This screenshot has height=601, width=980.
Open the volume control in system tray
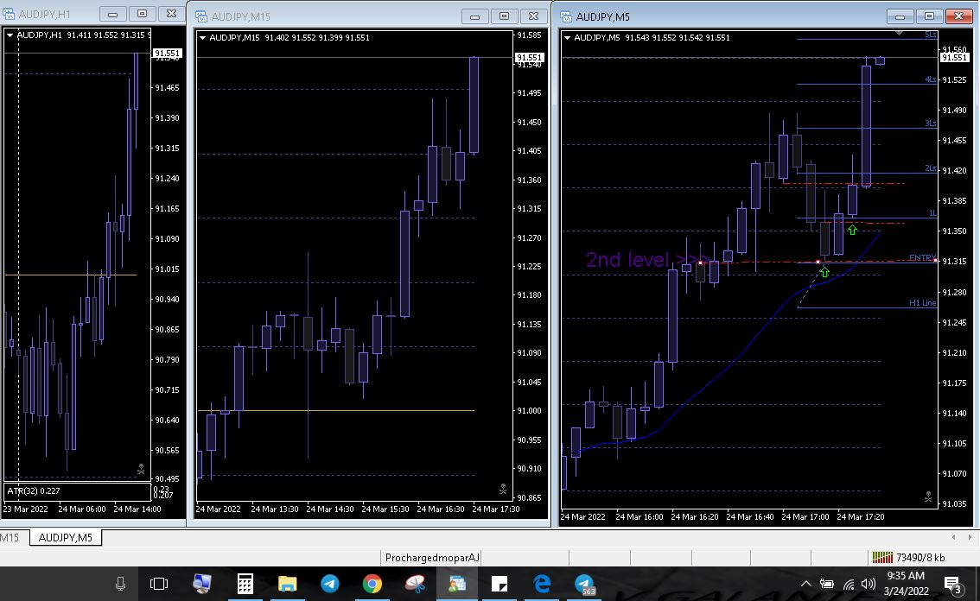pyautogui.click(x=869, y=584)
